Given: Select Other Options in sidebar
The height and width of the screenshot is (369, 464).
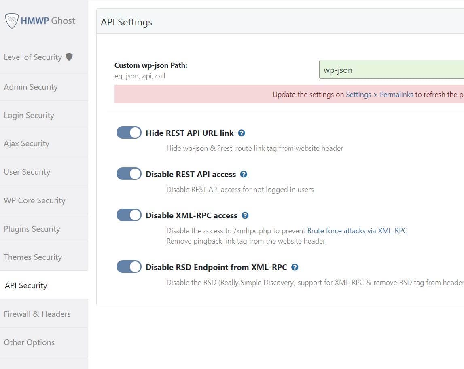Looking at the screenshot, I should pos(29,342).
